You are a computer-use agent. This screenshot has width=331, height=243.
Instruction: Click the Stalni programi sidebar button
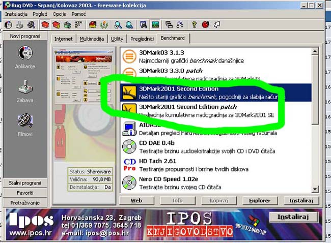(x=25, y=183)
